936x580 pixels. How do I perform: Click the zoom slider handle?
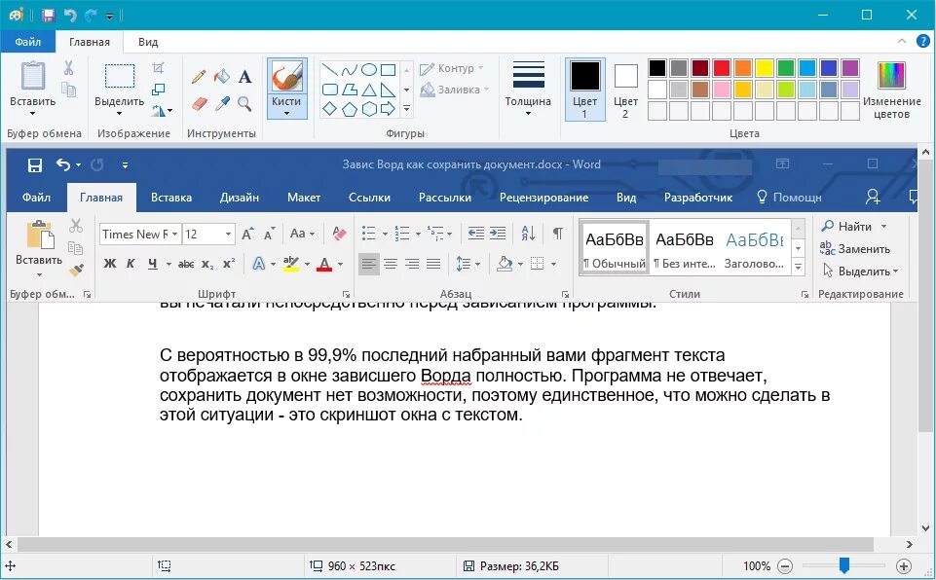click(844, 565)
